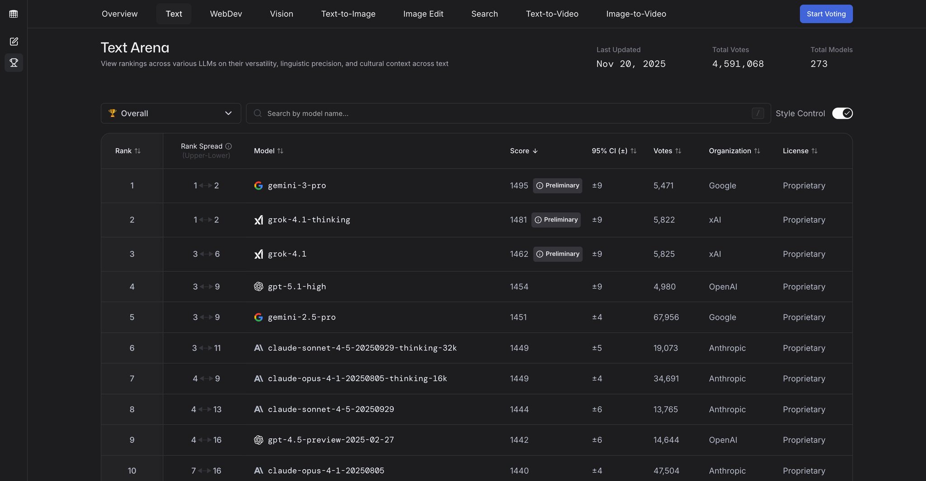Click Proprietary license in gemini-3-pro row

804,186
